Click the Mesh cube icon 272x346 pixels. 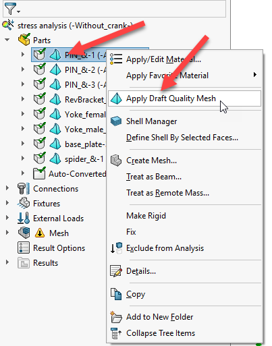pyautogui.click(x=24, y=233)
